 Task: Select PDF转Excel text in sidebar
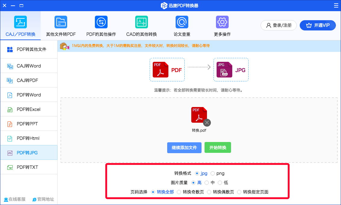29,109
